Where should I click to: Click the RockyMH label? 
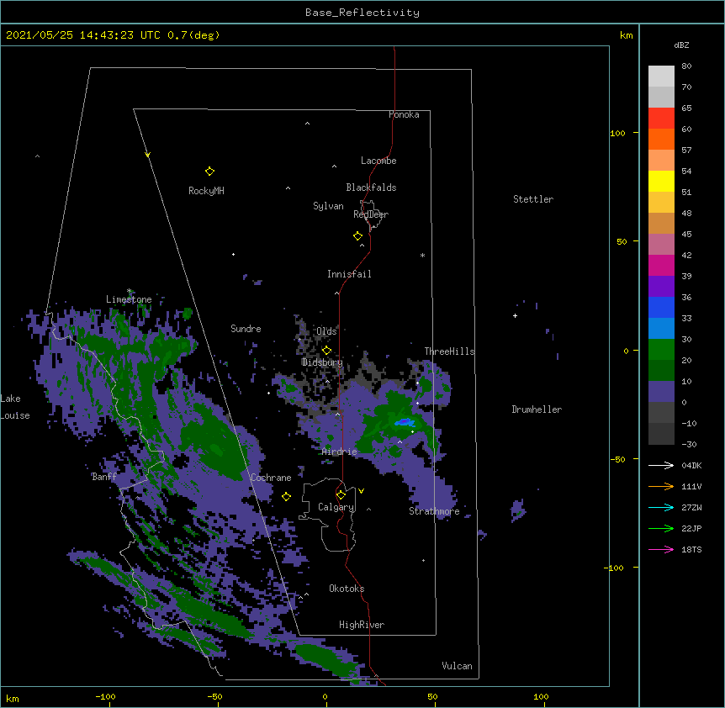(206, 191)
